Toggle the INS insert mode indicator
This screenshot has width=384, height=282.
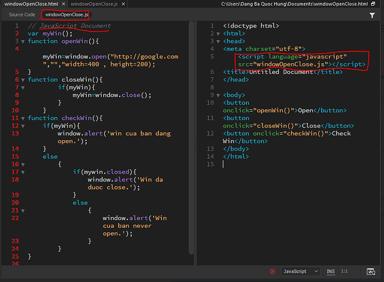point(330,271)
